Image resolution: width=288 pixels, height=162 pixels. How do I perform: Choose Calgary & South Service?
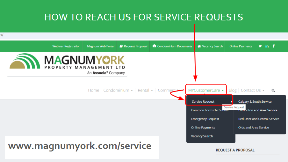coord(255,102)
